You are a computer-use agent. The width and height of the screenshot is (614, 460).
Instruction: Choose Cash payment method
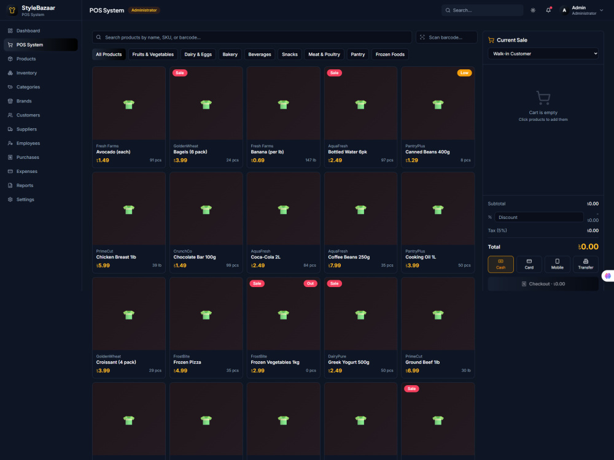500,264
